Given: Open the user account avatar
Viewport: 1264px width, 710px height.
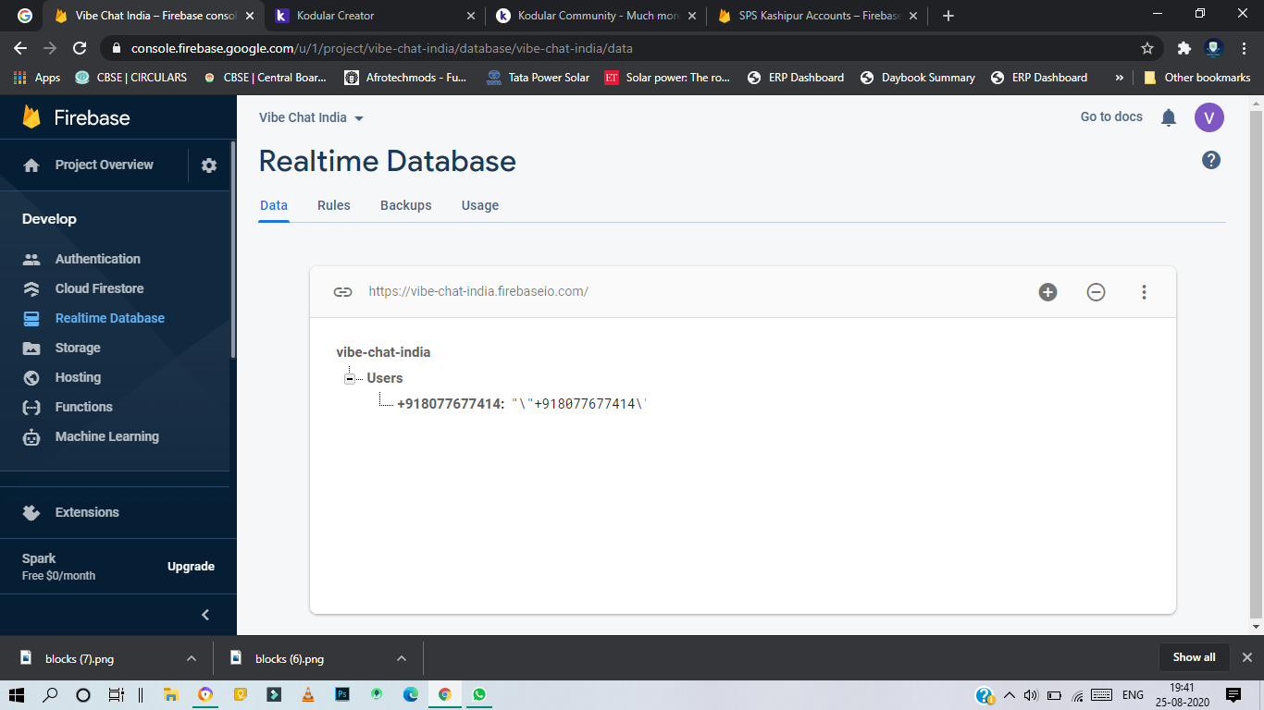Looking at the screenshot, I should (1208, 117).
